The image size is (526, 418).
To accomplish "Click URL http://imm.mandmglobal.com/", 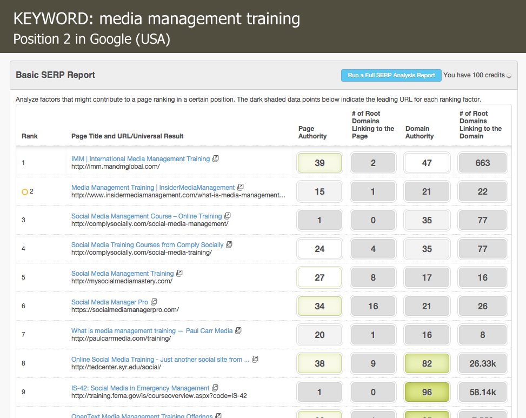I will pos(115,167).
